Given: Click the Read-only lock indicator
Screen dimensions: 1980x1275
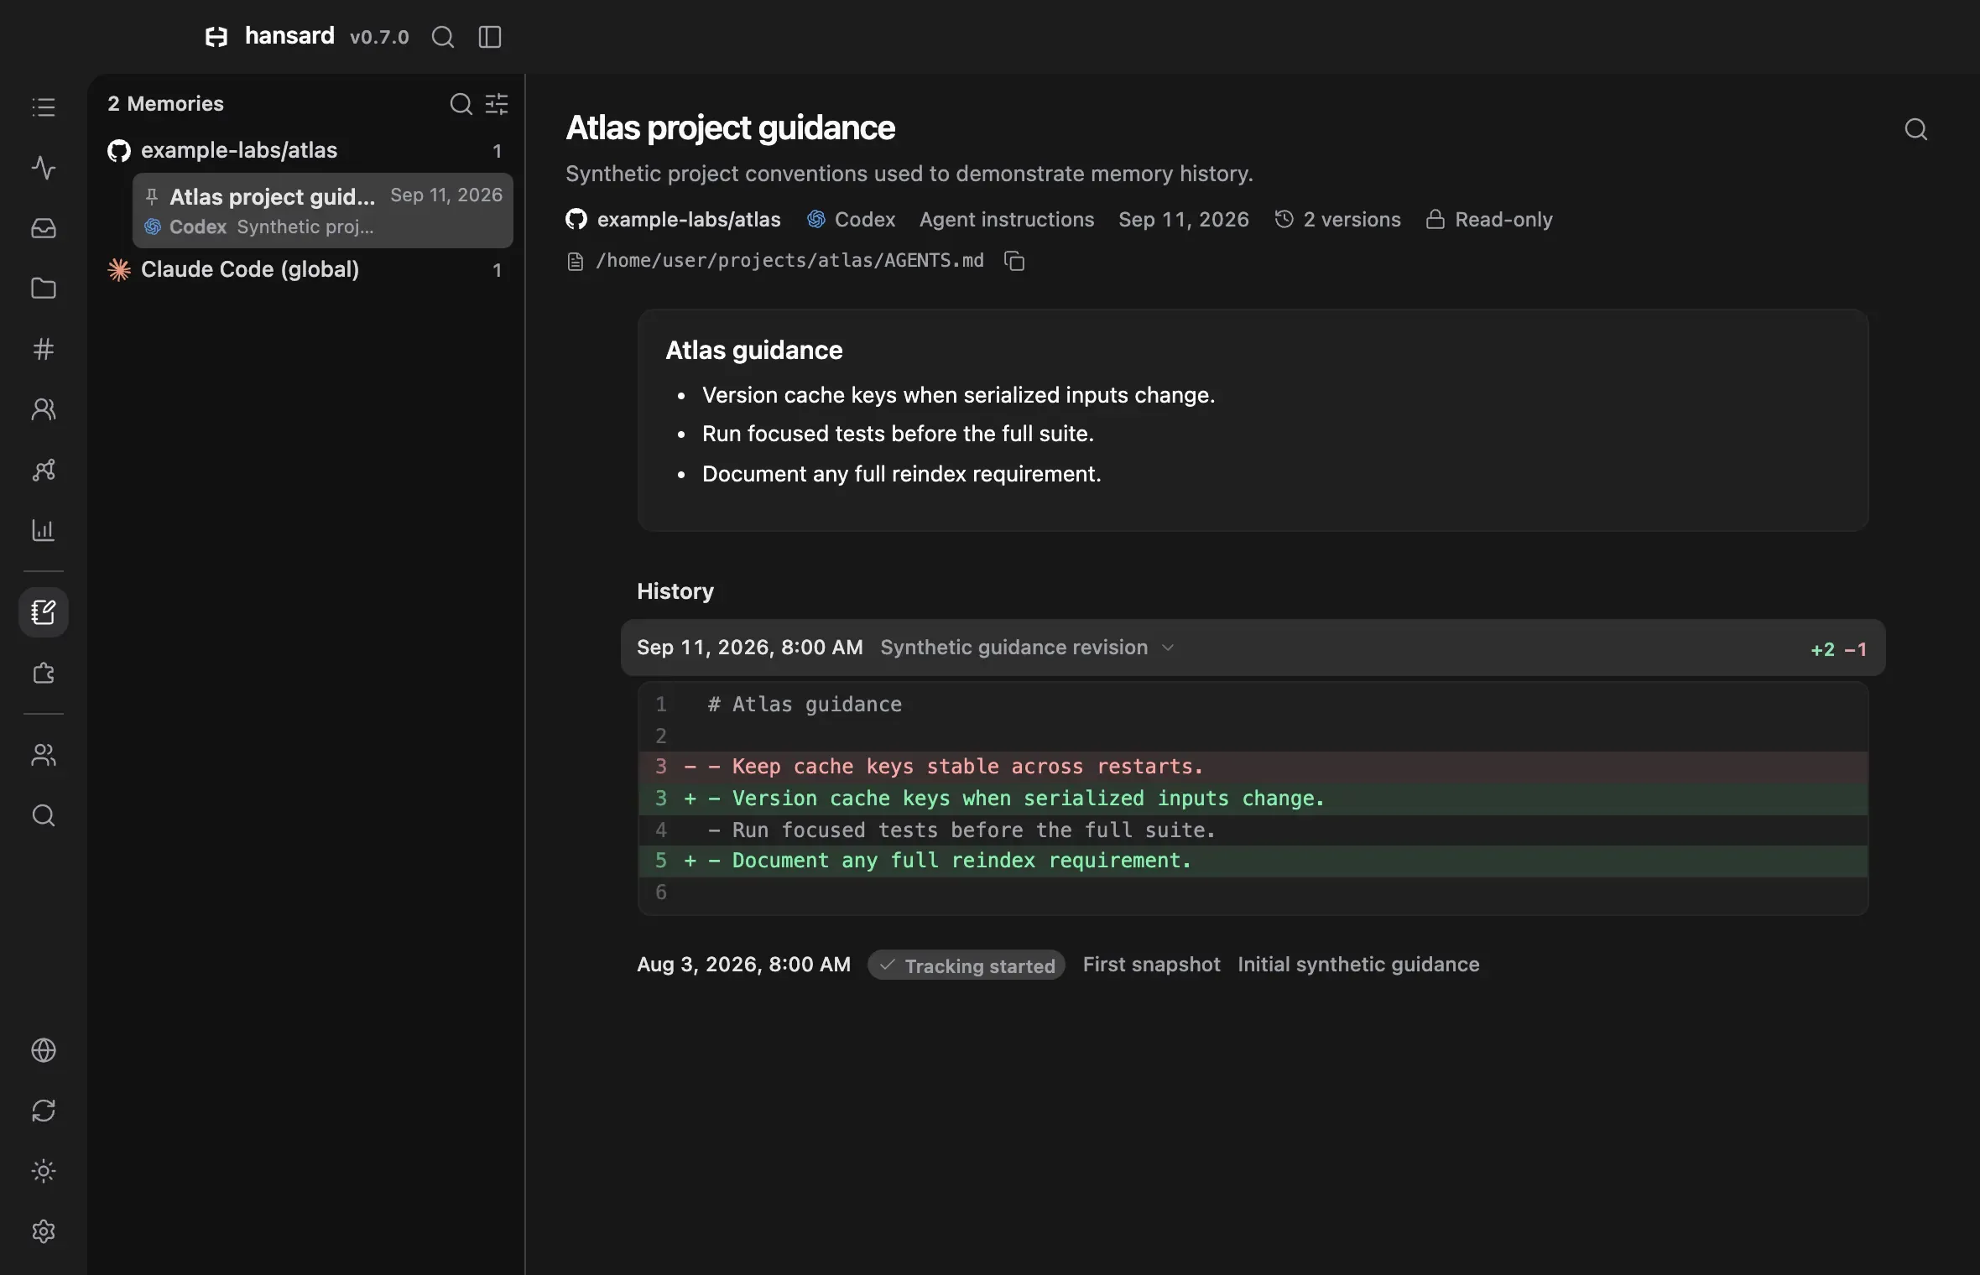Looking at the screenshot, I should click(1489, 220).
